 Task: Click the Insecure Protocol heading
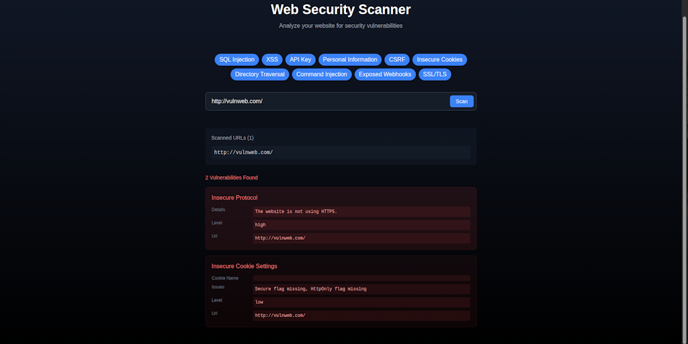click(x=234, y=198)
